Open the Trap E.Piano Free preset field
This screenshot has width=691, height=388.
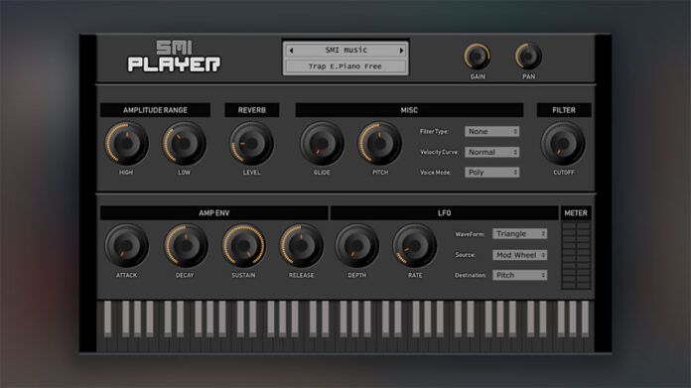click(345, 66)
